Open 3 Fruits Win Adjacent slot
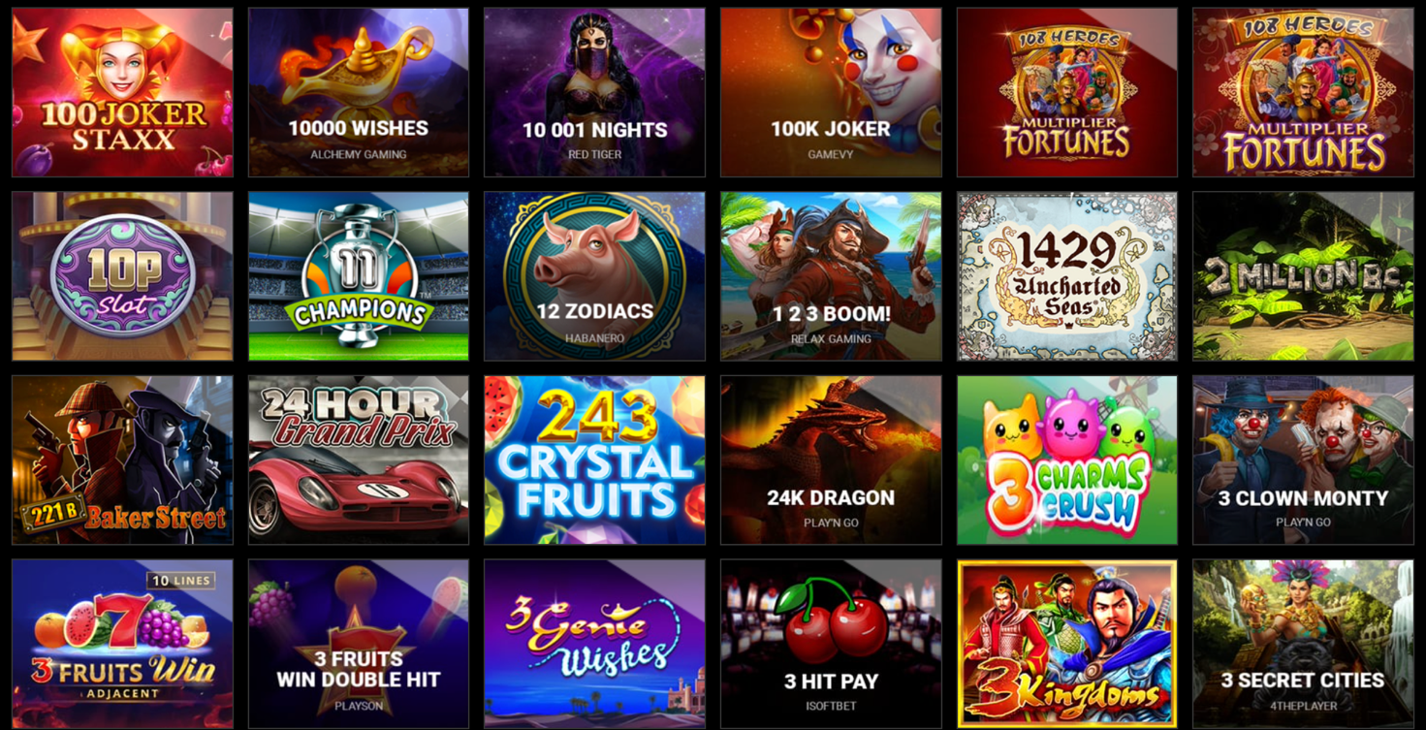Viewport: 1426px width, 730px height. [122, 644]
